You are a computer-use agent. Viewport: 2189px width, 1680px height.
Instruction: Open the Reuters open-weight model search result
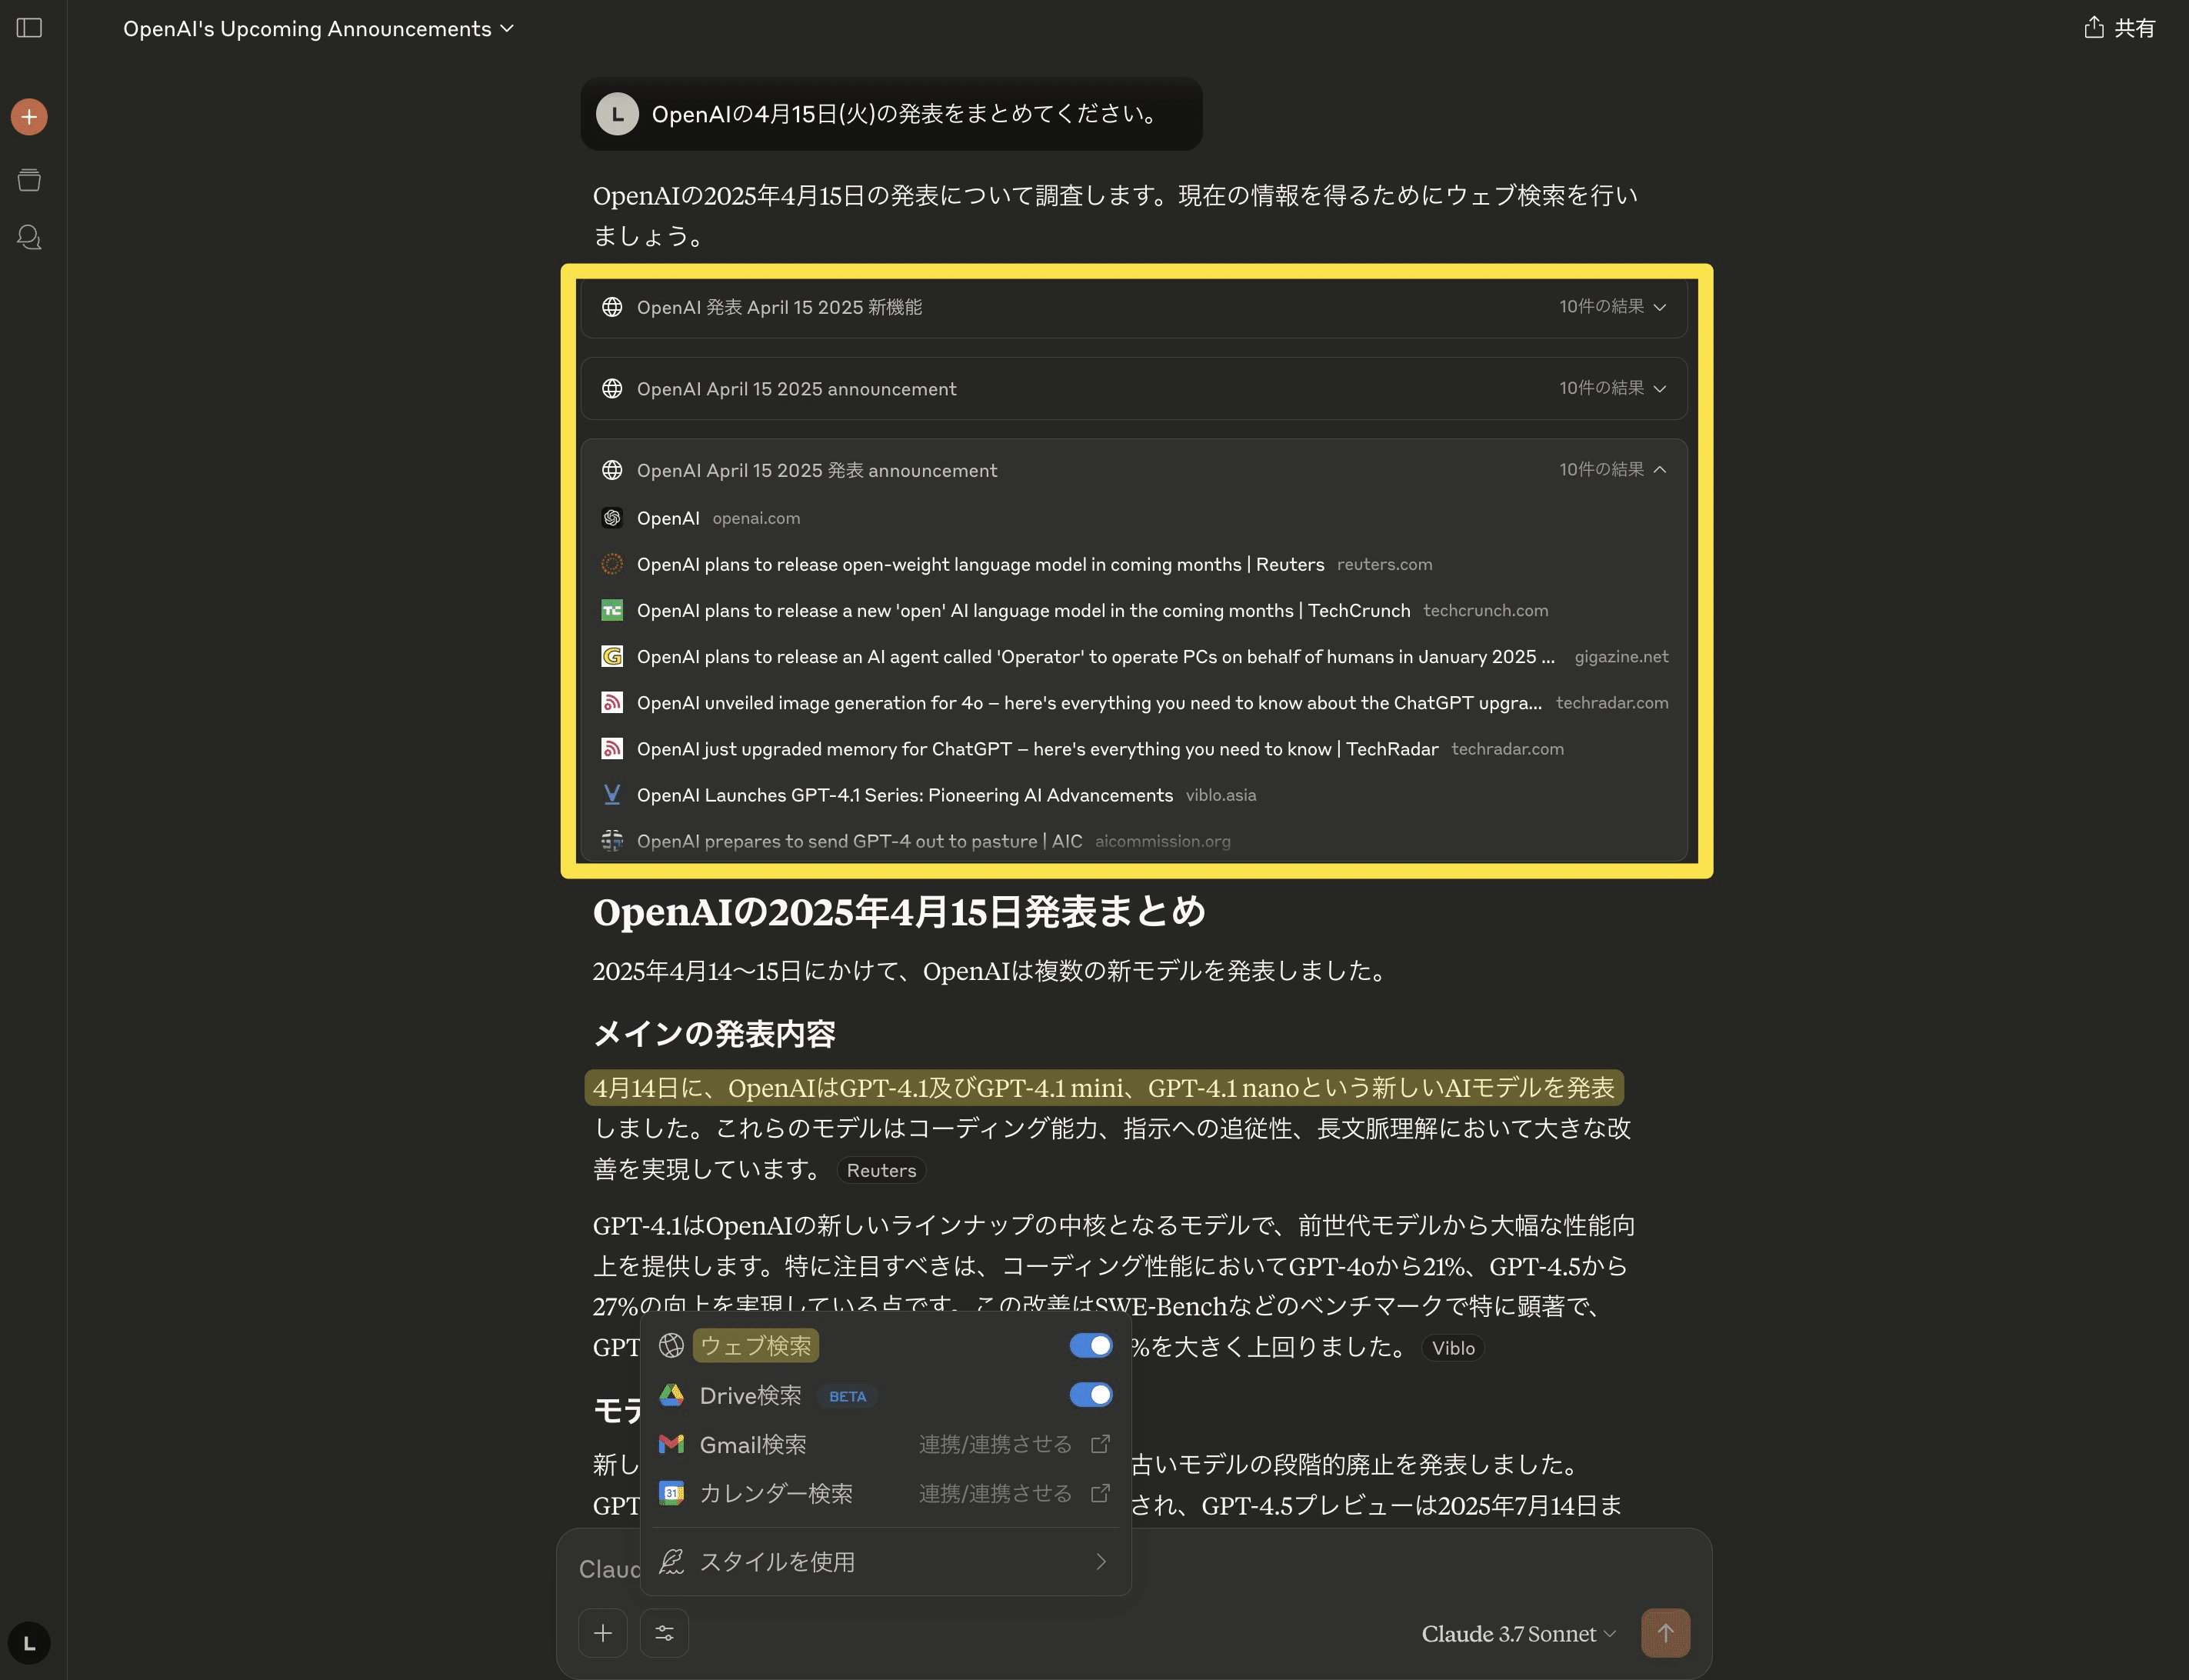point(979,565)
